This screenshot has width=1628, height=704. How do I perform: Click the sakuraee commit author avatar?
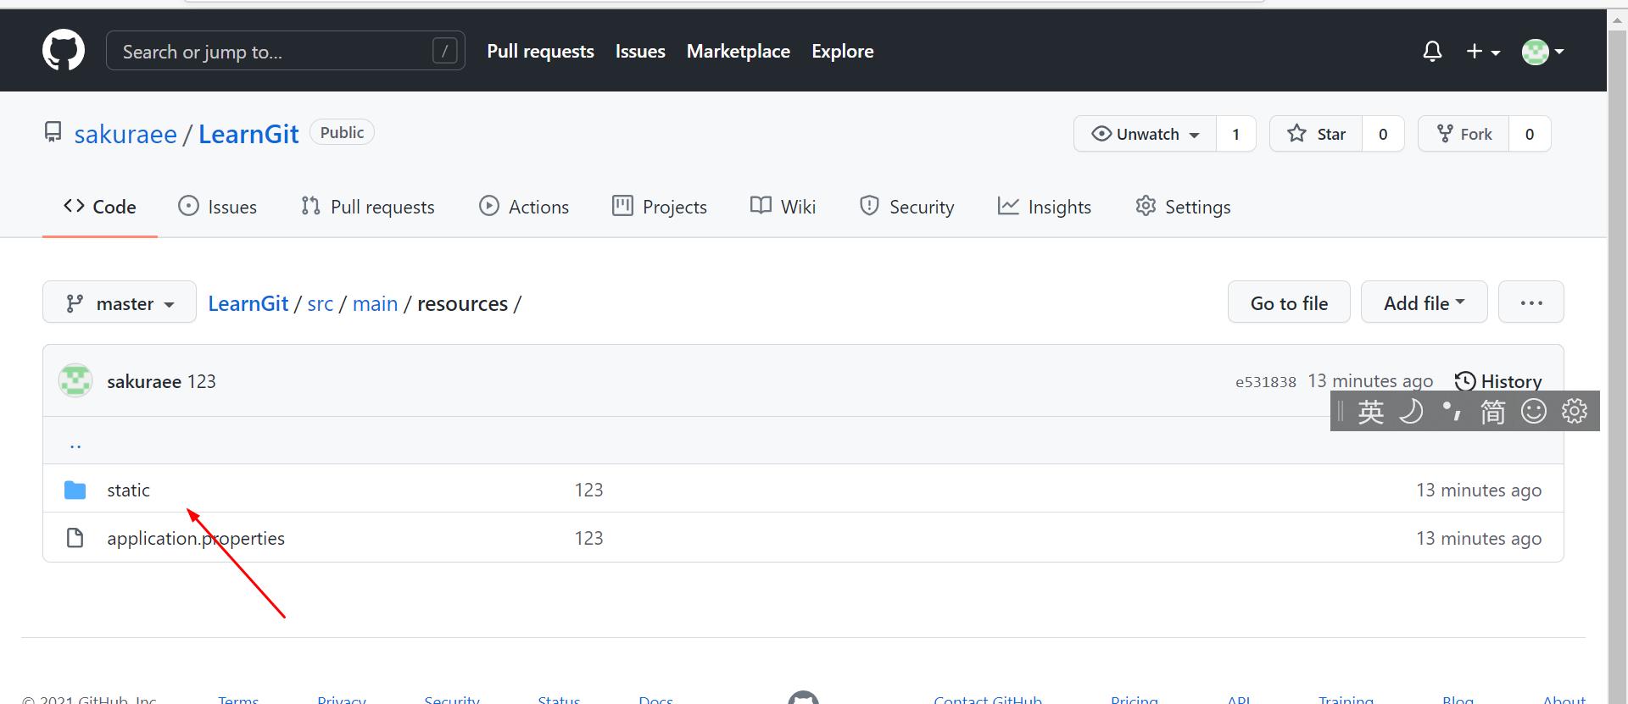75,381
